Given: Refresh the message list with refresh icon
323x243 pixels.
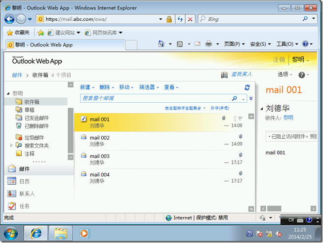Looking at the screenshot, I should [247, 87].
